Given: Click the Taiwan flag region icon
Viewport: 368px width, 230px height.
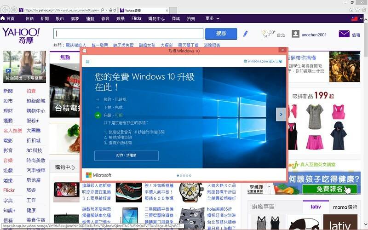Looking at the screenshot, I should [354, 18].
